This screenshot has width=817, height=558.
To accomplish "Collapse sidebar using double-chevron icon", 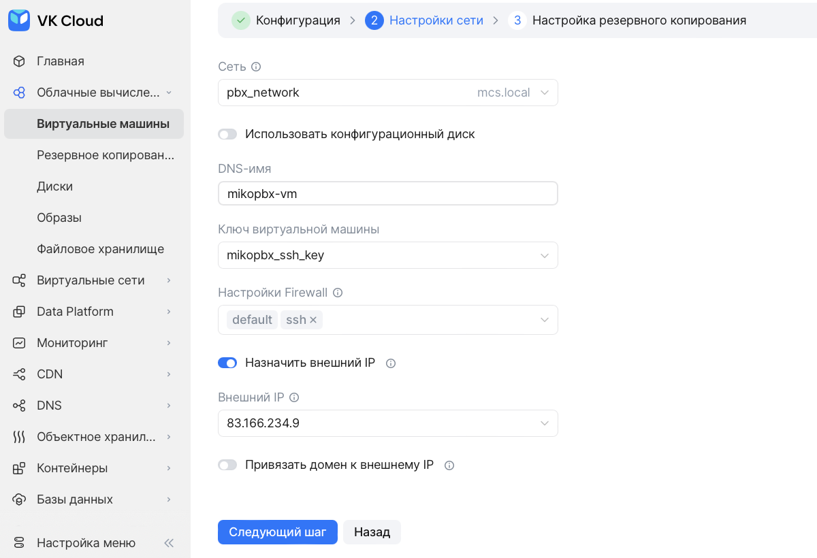I will pos(169,543).
